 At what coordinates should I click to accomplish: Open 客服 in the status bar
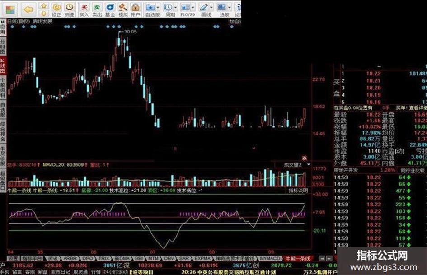[30, 272]
